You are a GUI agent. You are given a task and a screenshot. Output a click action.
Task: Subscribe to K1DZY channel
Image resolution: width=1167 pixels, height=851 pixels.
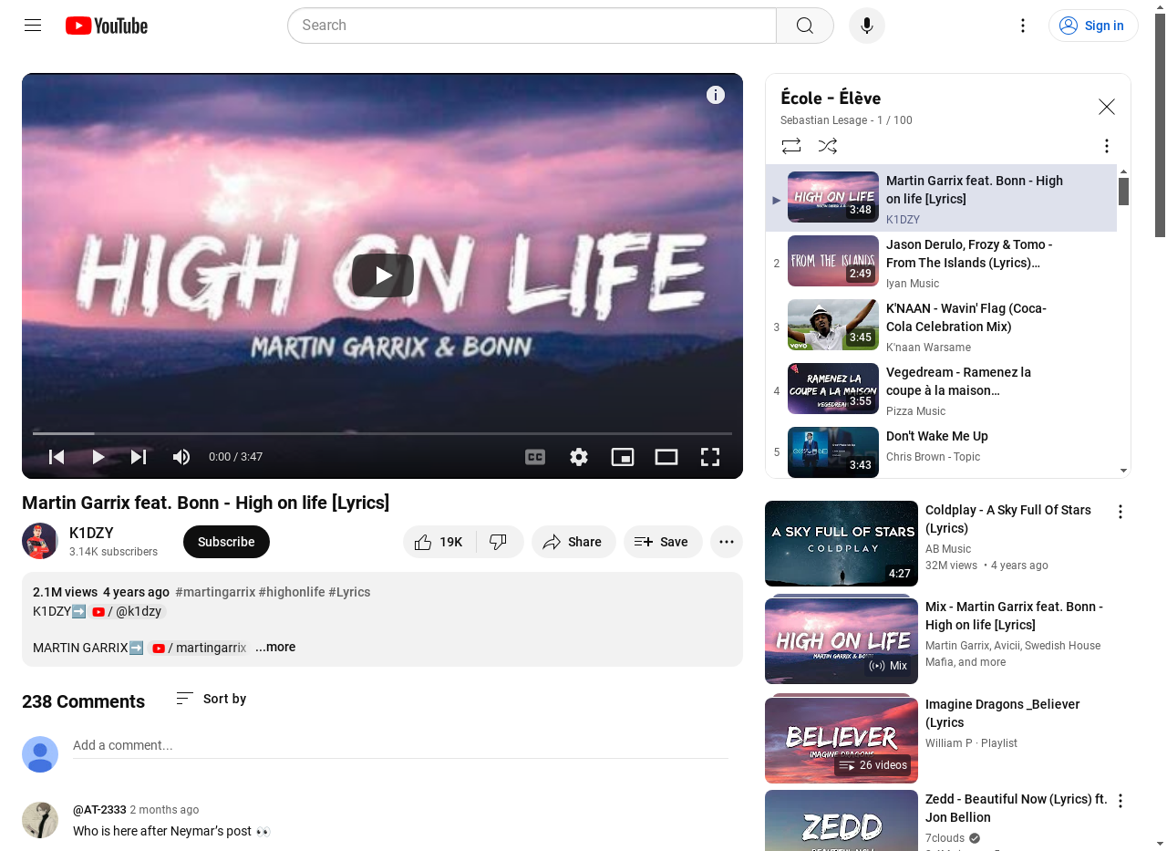pyautogui.click(x=226, y=542)
